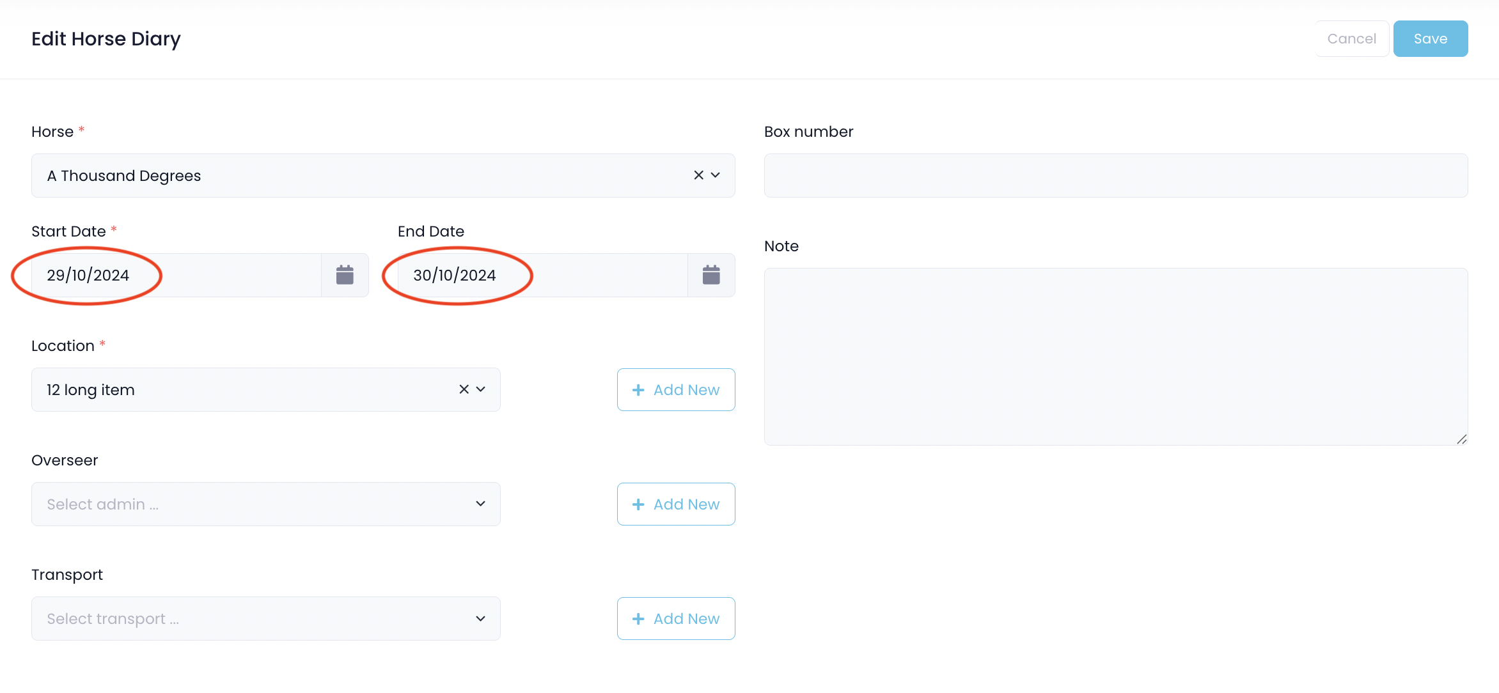Open the Start Date calendar picker
Screen dimensions: 1499x693
pyautogui.click(x=345, y=275)
